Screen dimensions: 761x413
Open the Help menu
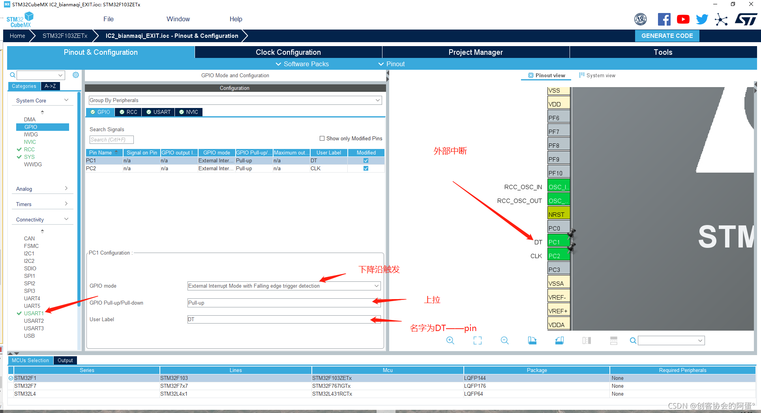point(236,19)
